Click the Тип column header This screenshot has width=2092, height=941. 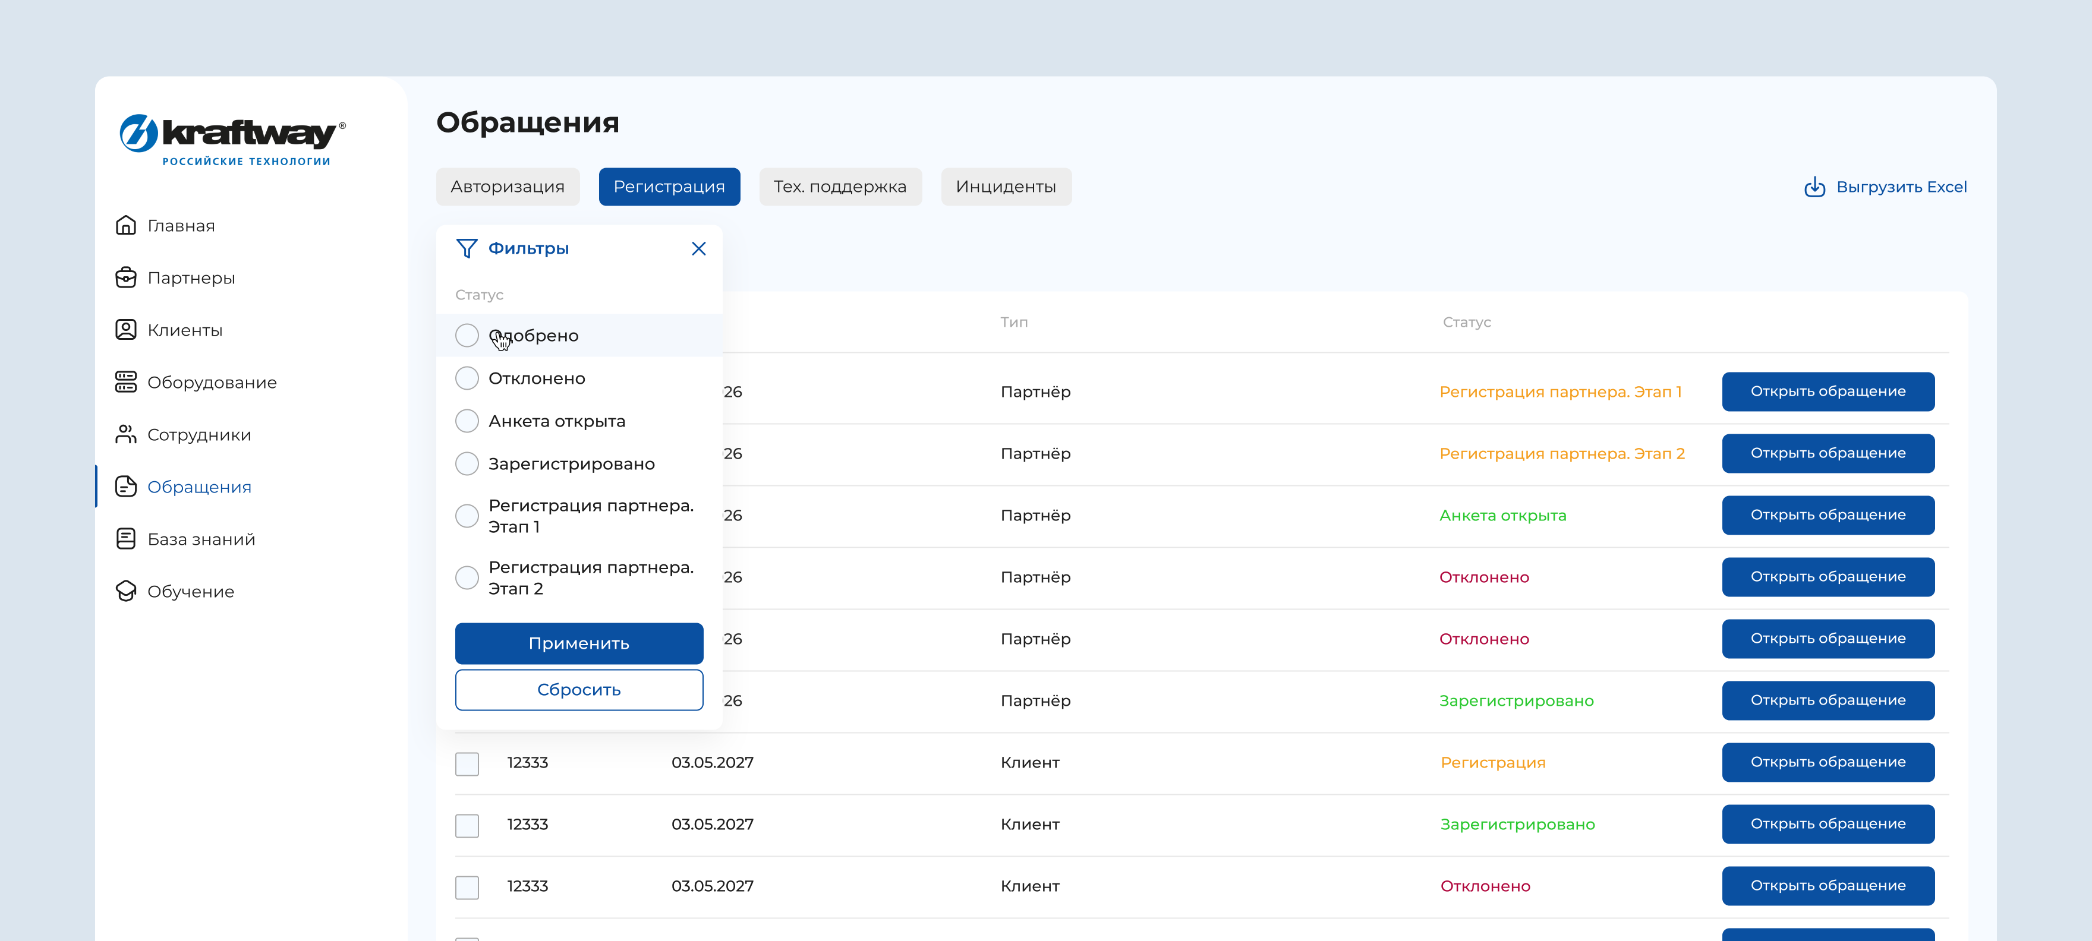click(1013, 323)
